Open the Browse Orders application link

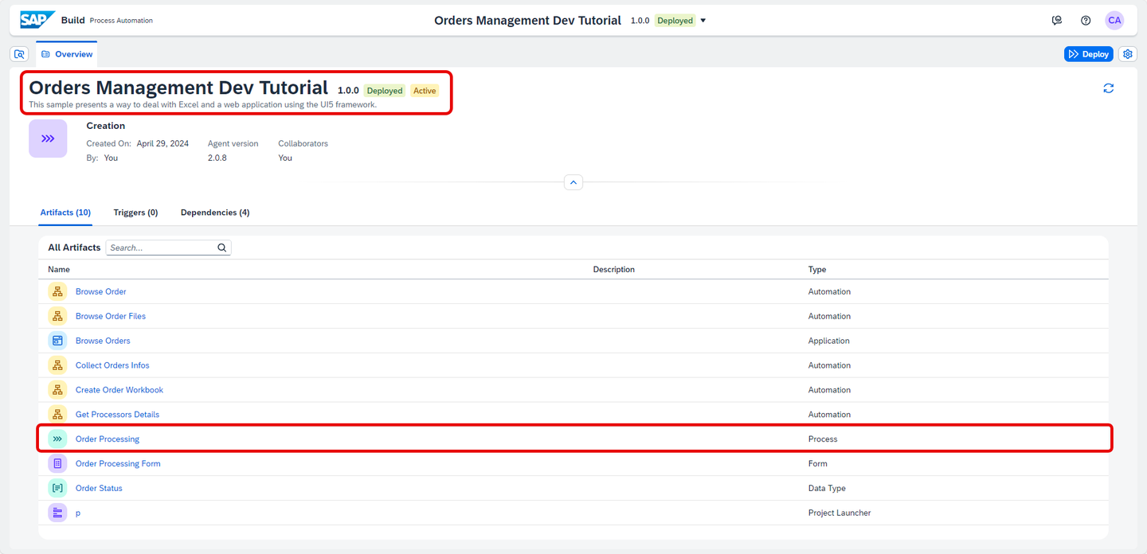tap(103, 341)
